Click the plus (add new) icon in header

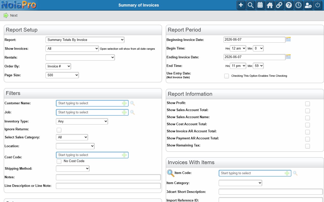241,5
